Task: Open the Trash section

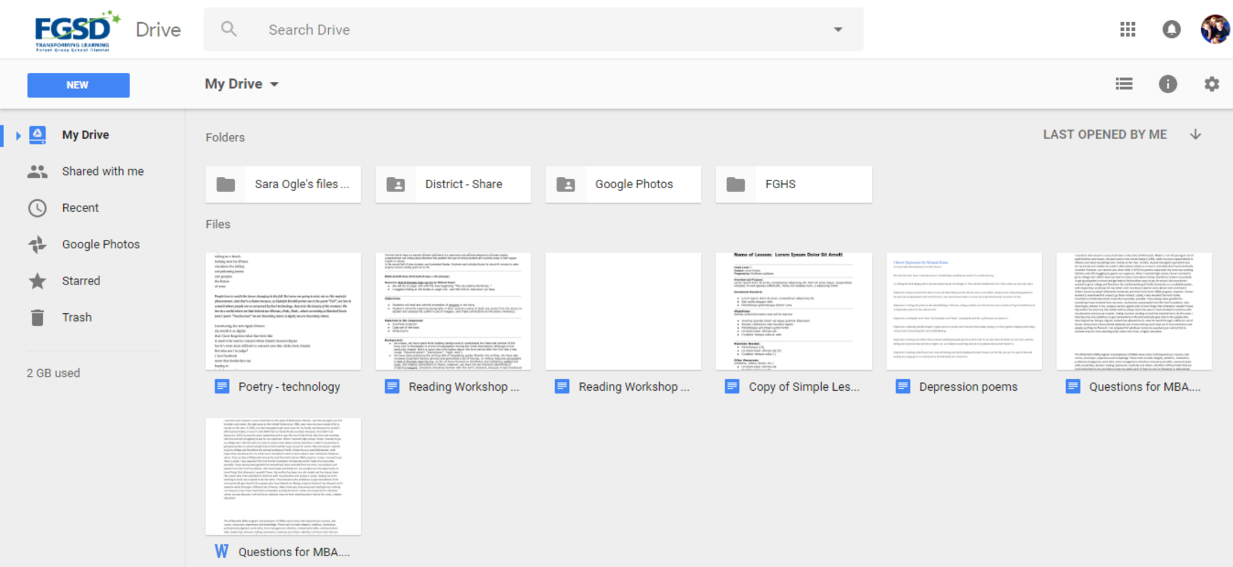Action: point(76,317)
